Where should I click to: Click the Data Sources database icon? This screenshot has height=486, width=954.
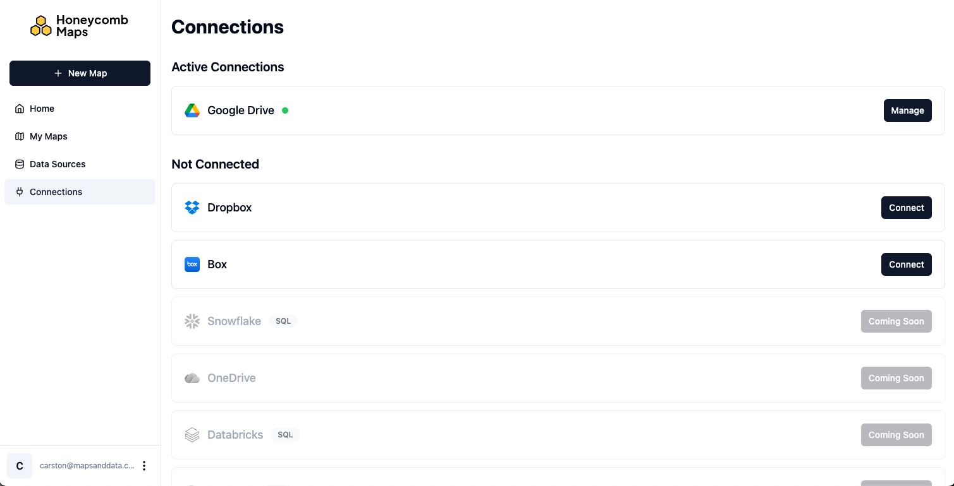tap(20, 164)
